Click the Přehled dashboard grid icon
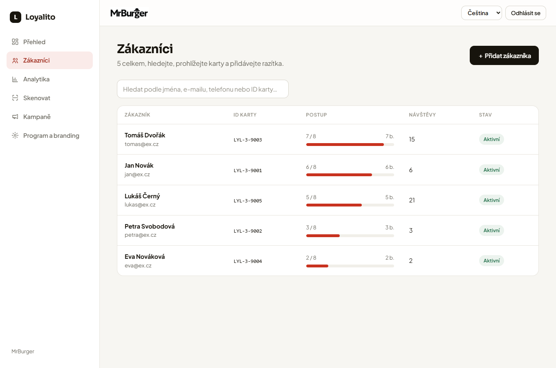 tap(15, 42)
